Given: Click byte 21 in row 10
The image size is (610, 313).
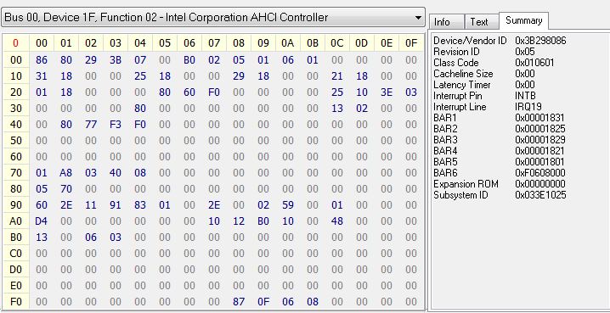Looking at the screenshot, I should 337,76.
